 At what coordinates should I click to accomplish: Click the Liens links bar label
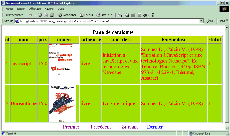coord(222,21)
